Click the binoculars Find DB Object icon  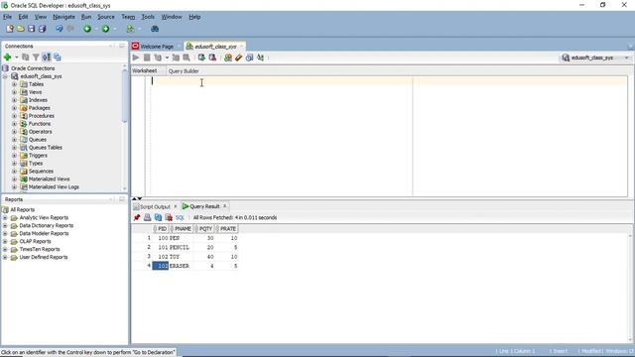tap(155, 29)
